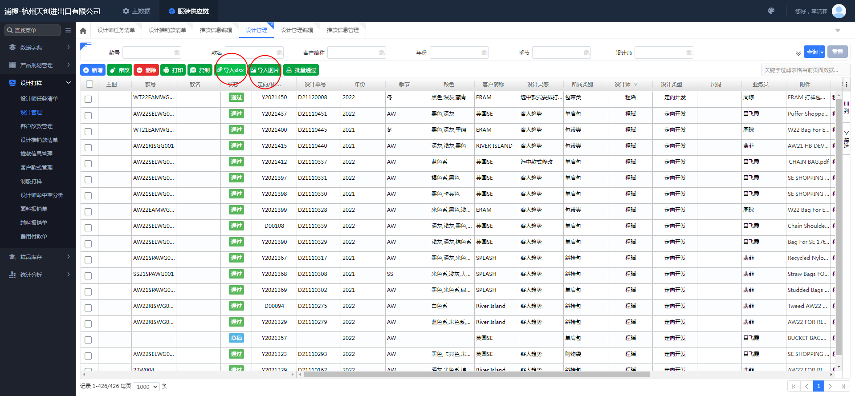
Task: Toggle the select-all header checkbox
Action: coord(90,84)
